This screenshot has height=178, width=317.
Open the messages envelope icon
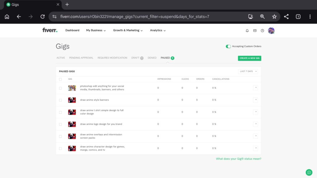pos(255,31)
